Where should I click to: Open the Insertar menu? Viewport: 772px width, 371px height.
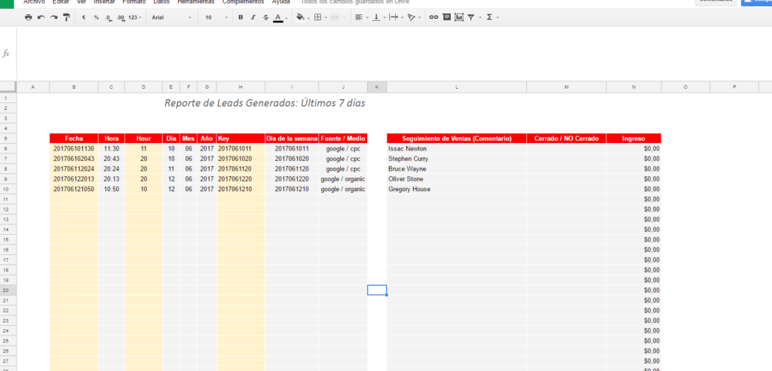[x=104, y=2]
